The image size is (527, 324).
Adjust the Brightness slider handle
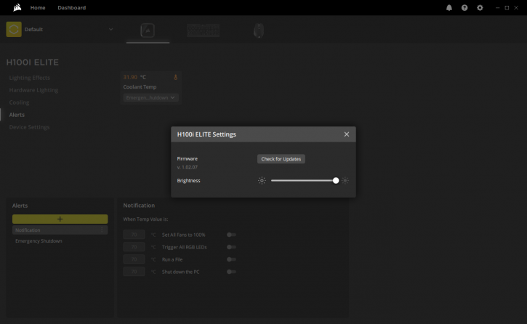pyautogui.click(x=336, y=181)
